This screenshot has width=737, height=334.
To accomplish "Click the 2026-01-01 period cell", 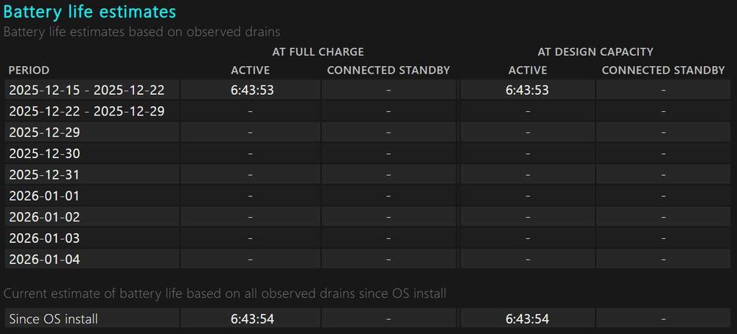I will 44,196.
